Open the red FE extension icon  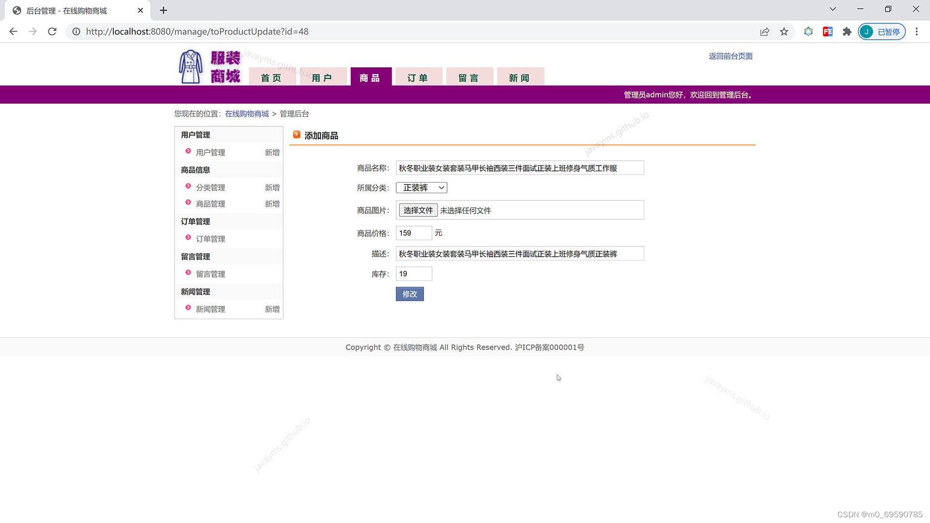pyautogui.click(x=828, y=31)
